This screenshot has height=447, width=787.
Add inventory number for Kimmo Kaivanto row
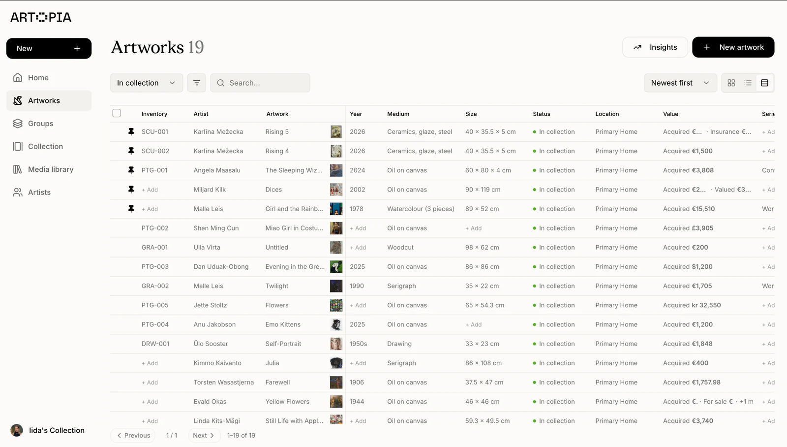[150, 363]
